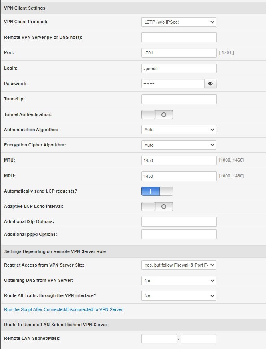Click Run the Script After Connected link

coord(64,309)
